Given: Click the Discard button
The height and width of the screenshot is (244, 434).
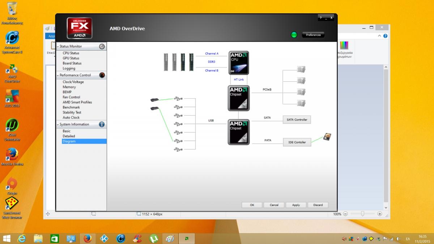Looking at the screenshot, I should [318, 205].
